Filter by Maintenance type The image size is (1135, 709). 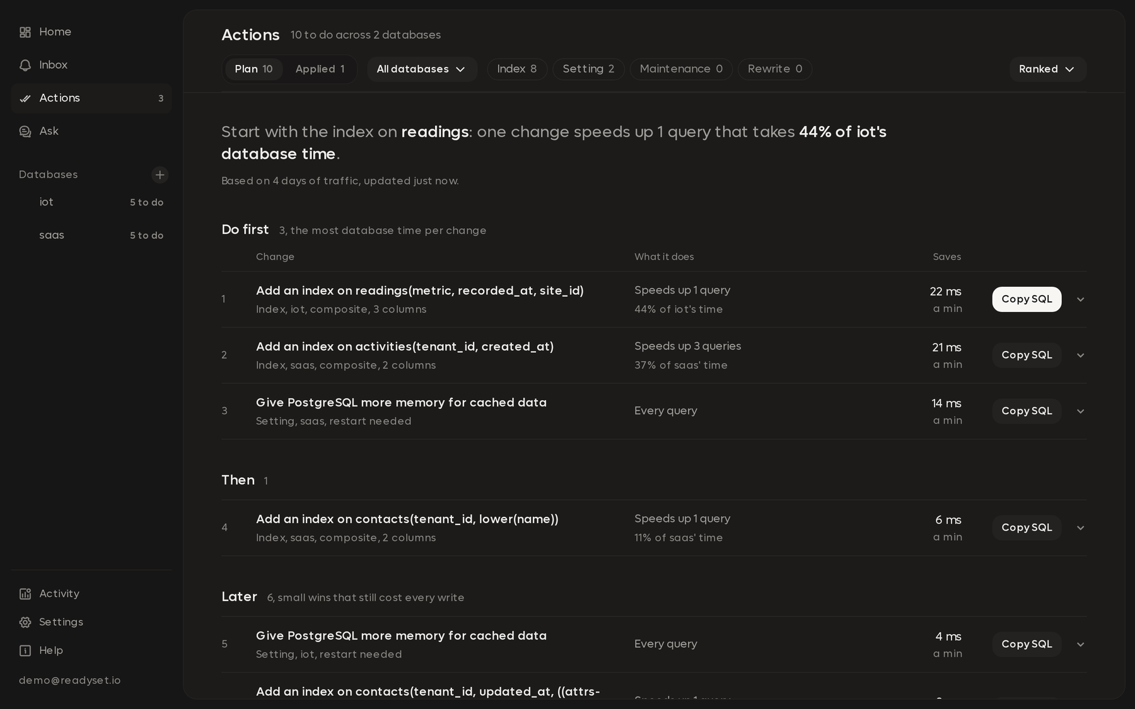click(x=681, y=69)
